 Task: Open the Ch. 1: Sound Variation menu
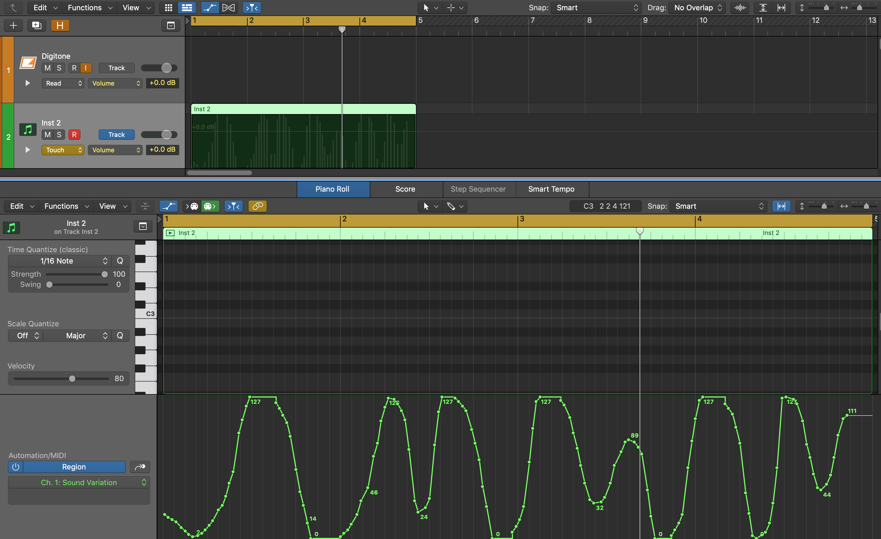[79, 483]
